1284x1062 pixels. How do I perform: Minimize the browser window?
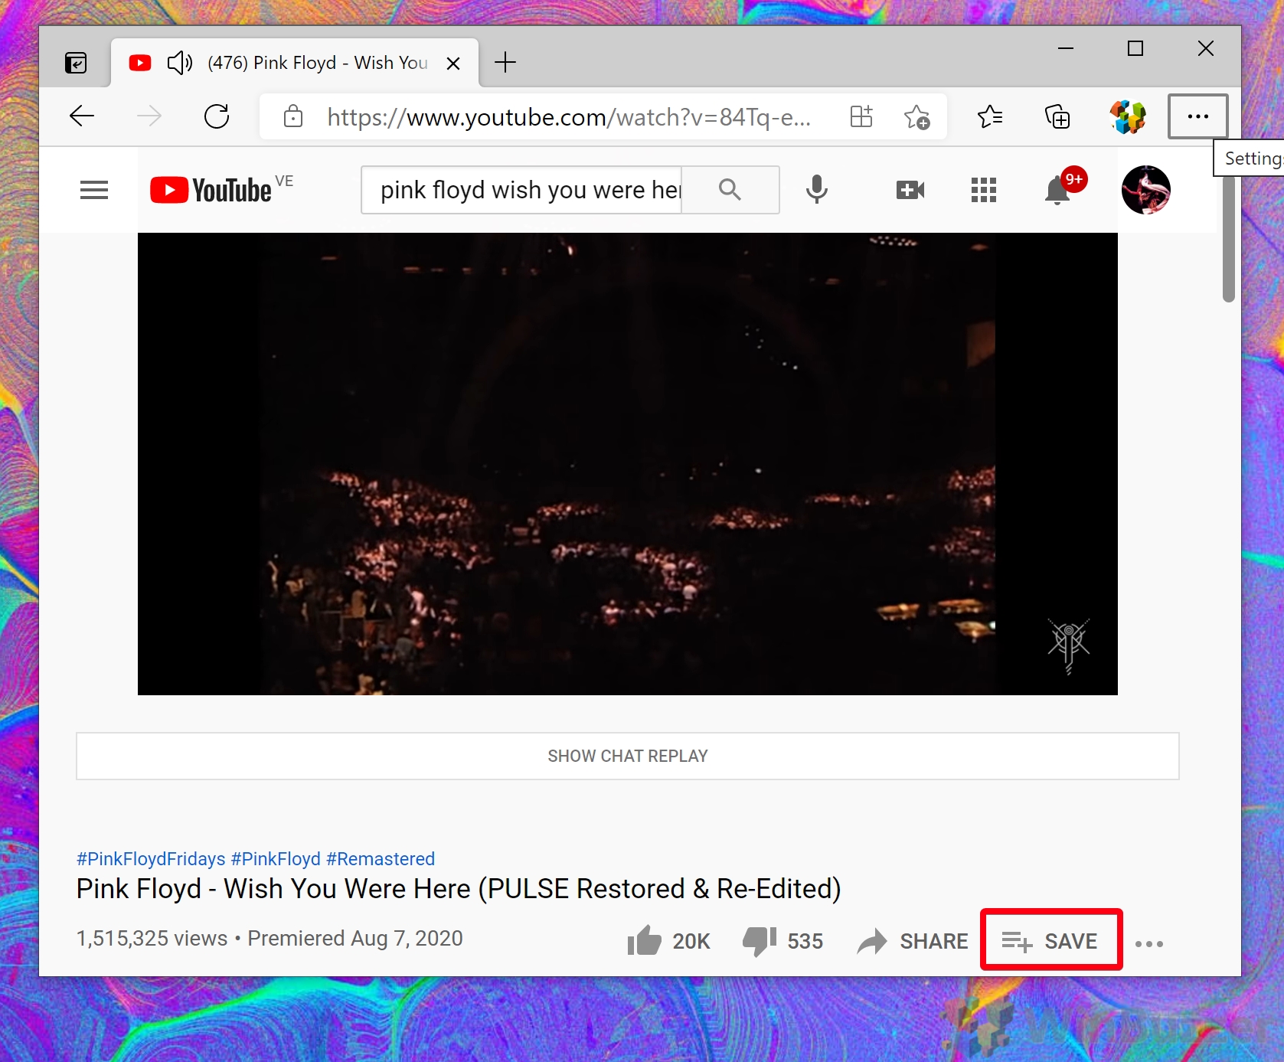pos(1066,48)
